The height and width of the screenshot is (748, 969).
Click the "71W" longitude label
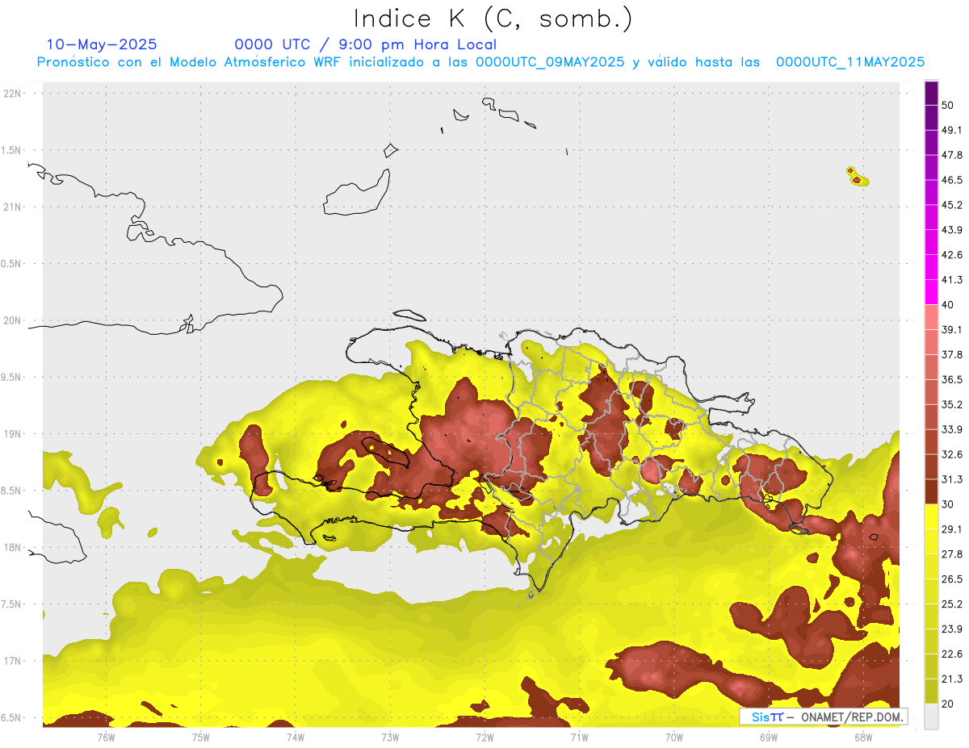click(x=579, y=737)
